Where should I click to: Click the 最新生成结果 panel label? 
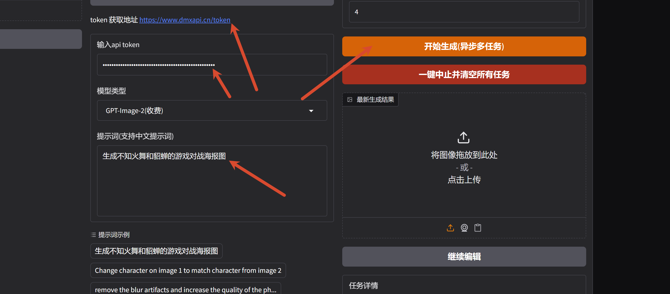(375, 100)
